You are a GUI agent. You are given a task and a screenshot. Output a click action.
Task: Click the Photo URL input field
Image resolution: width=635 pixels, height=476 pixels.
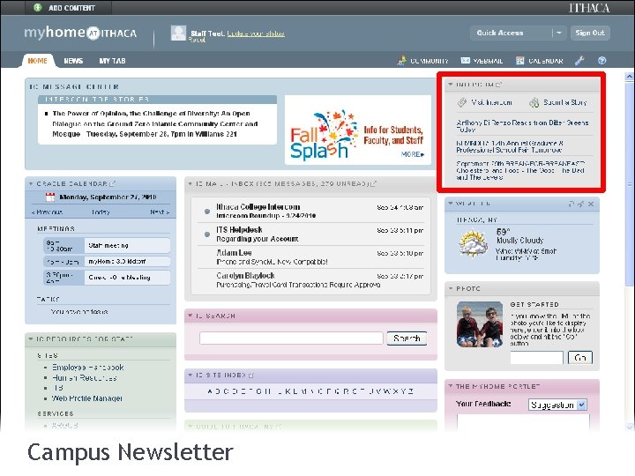click(536, 358)
